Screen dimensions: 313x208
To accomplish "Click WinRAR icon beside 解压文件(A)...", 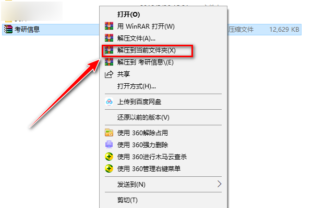I will click(109, 38).
